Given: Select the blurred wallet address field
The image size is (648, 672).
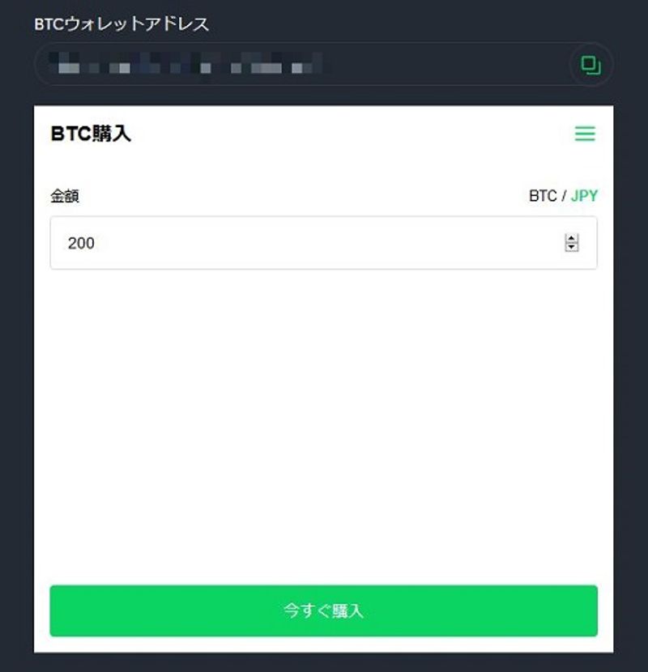Looking at the screenshot, I should [x=301, y=64].
